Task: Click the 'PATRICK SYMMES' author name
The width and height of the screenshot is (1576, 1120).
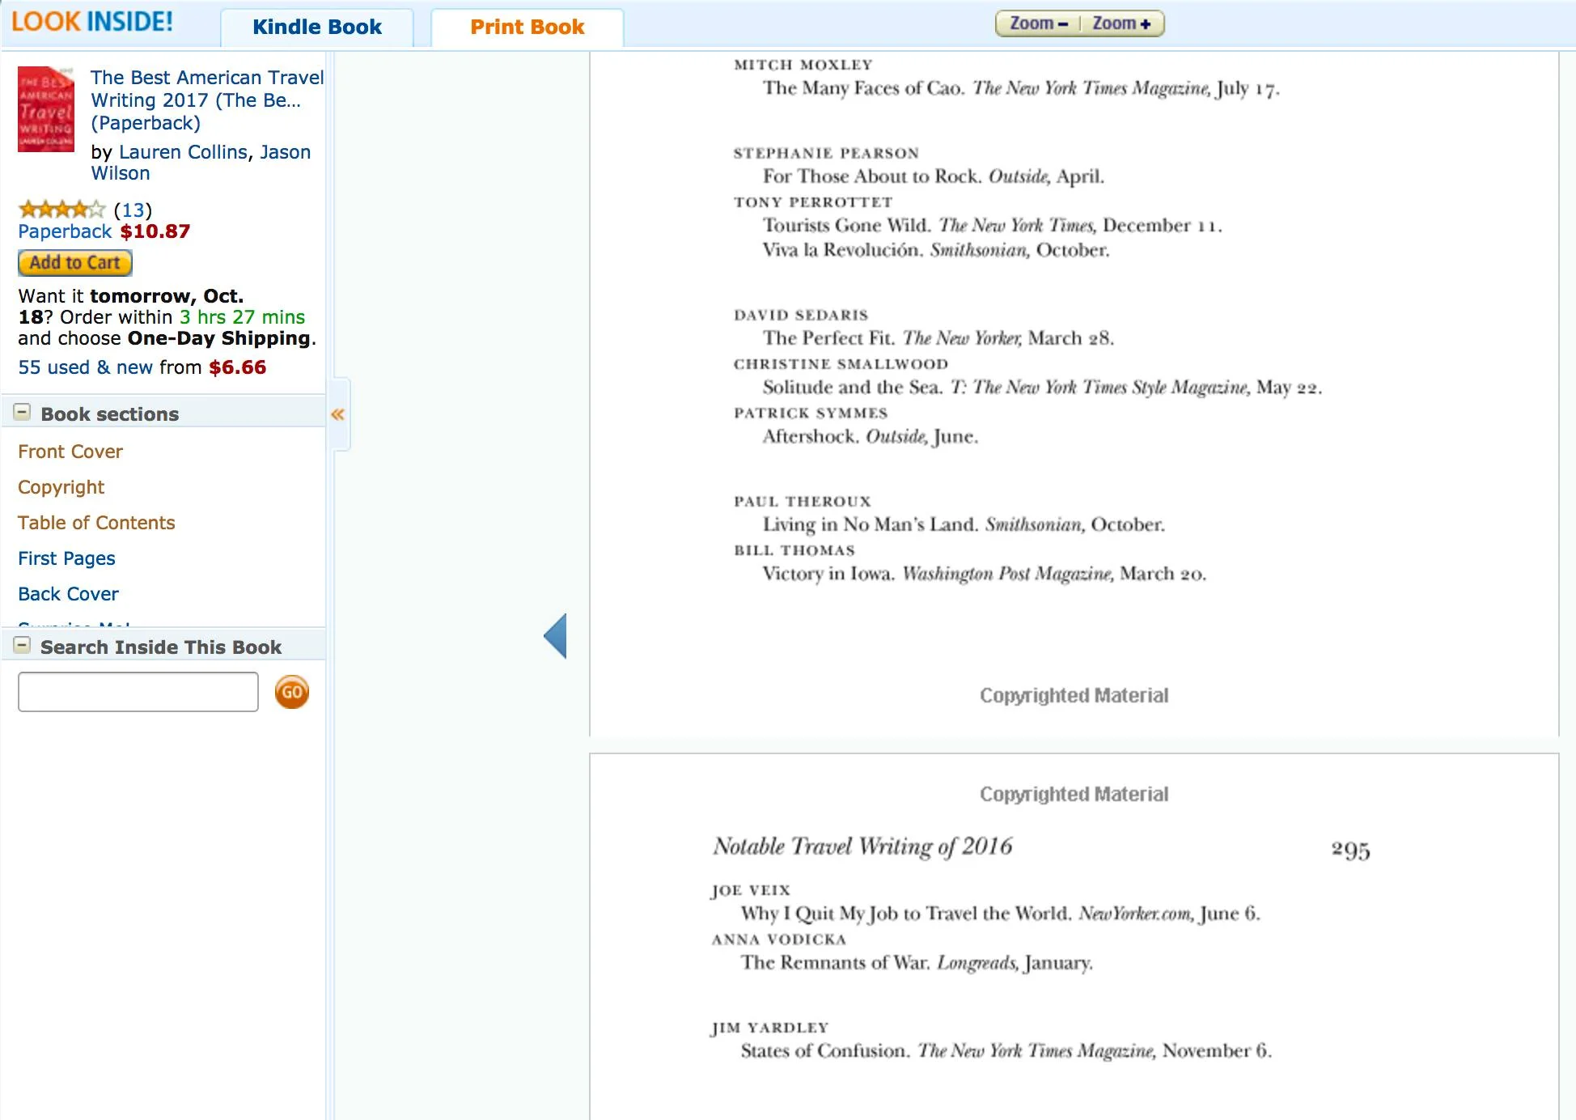Action: point(811,413)
